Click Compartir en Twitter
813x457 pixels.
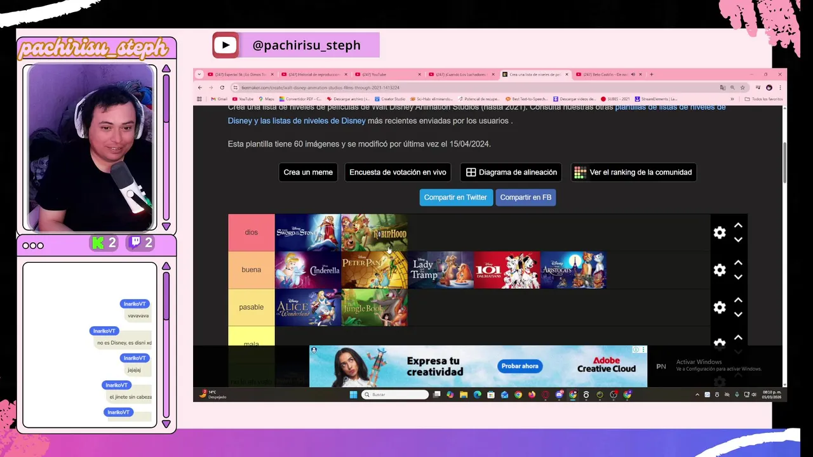pyautogui.click(x=455, y=197)
